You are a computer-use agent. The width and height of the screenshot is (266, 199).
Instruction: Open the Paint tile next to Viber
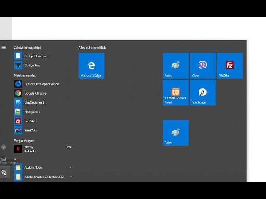(175, 66)
